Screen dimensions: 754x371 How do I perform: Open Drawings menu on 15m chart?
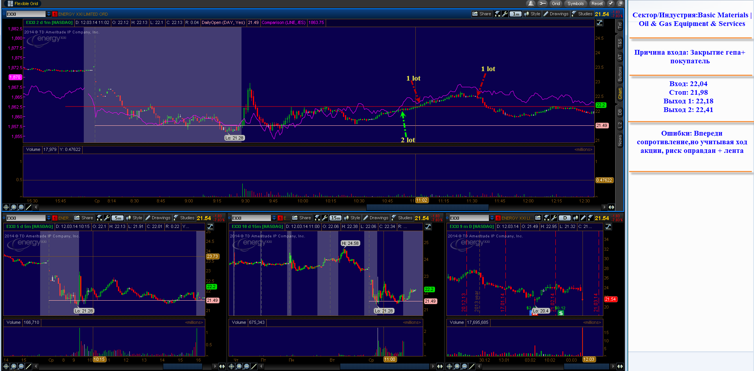[x=376, y=218]
